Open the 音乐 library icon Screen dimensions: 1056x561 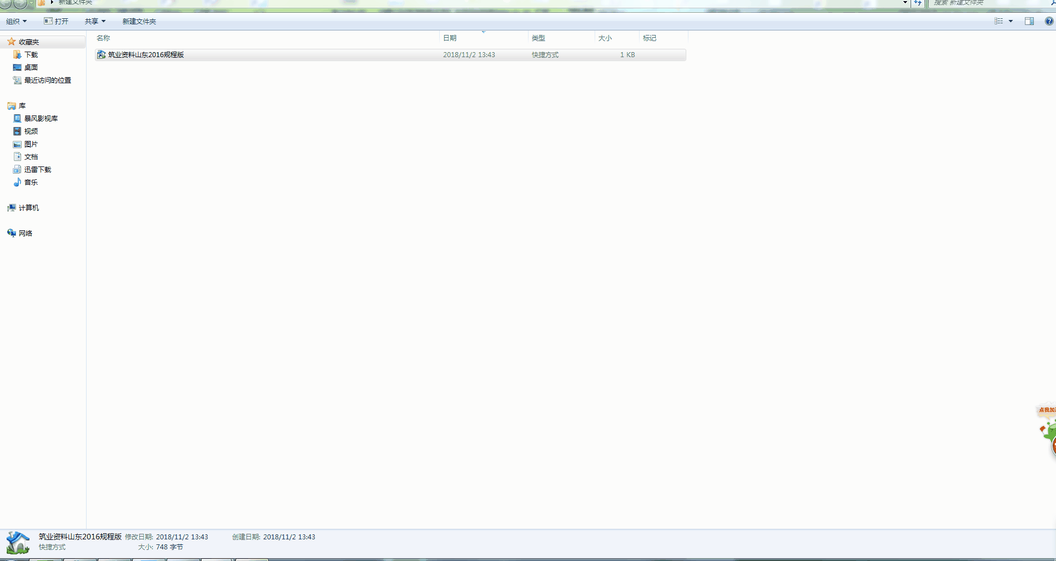pos(17,183)
